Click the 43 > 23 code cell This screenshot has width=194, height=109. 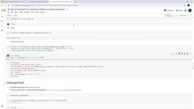click(99, 107)
